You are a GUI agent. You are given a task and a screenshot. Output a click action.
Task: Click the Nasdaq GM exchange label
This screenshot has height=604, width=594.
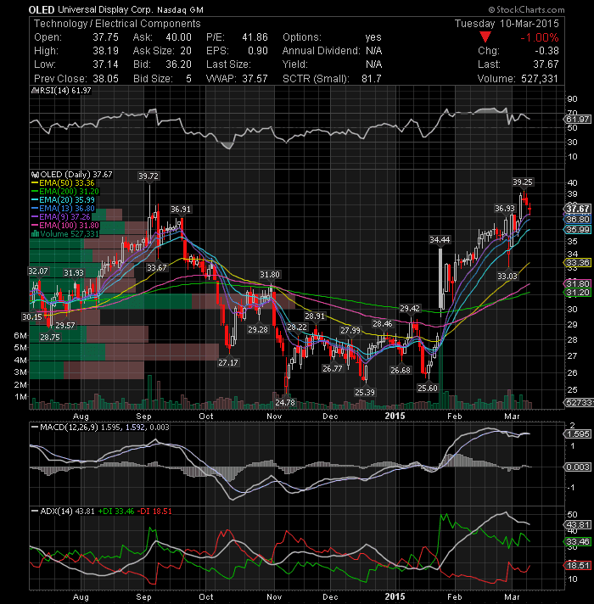coord(180,10)
